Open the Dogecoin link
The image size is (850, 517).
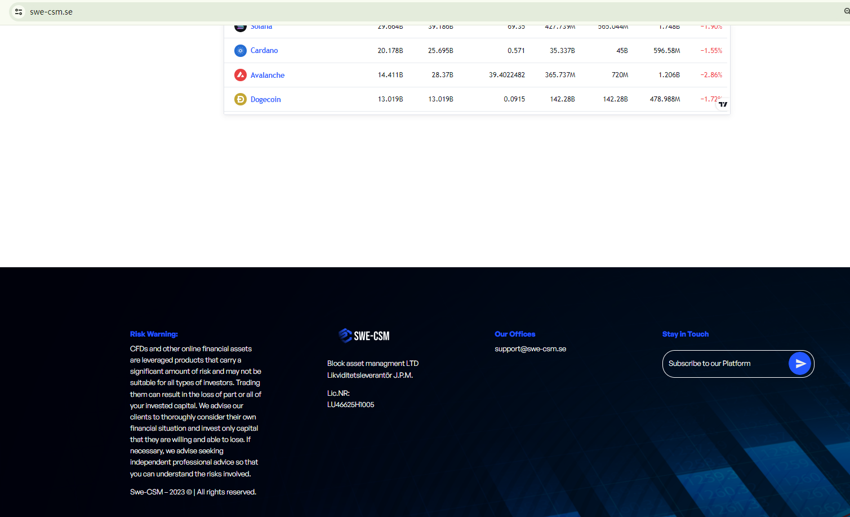point(265,99)
